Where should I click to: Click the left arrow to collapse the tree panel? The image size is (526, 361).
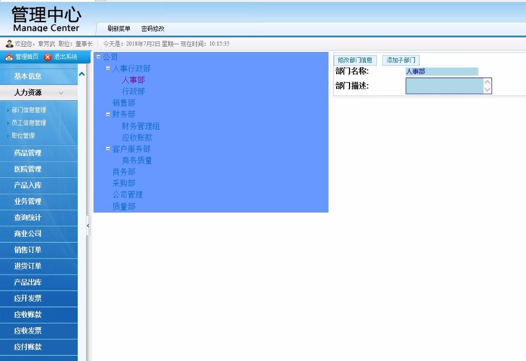pyautogui.click(x=88, y=225)
